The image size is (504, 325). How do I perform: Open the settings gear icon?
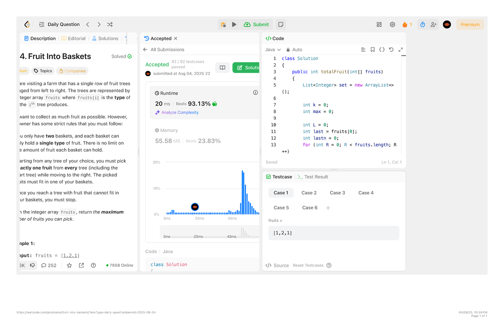[392, 24]
